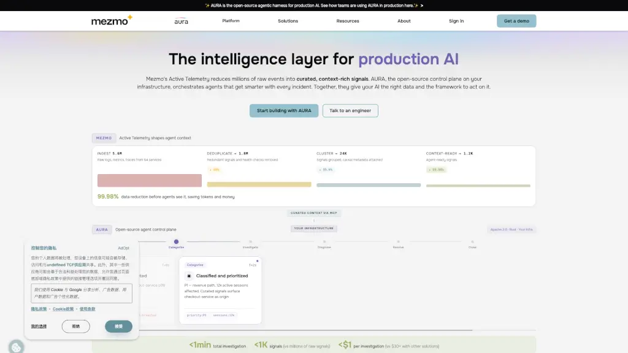Open the Mezmo logo home link
This screenshot has width=628, height=353.
coord(112,20)
